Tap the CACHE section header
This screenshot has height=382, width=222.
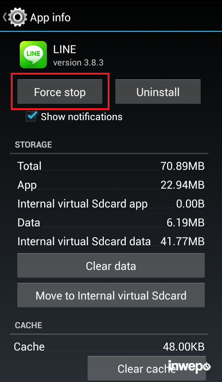(28, 325)
